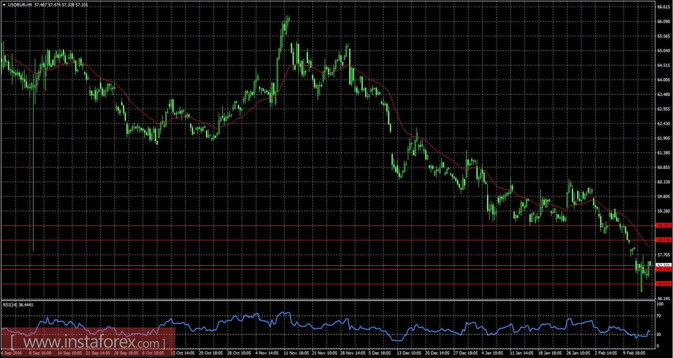Open the dropdown arrow beside USDRUR,H4
Viewport: 673px width, 358px height.
pyautogui.click(x=4, y=4)
